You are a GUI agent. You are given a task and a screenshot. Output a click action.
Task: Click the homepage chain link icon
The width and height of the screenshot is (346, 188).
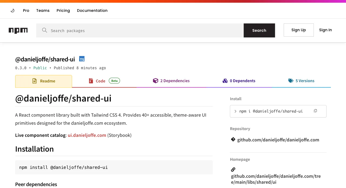pyautogui.click(x=233, y=169)
